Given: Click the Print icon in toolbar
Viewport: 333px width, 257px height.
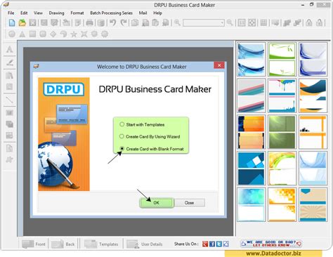Looking at the screenshot, I should click(89, 22).
